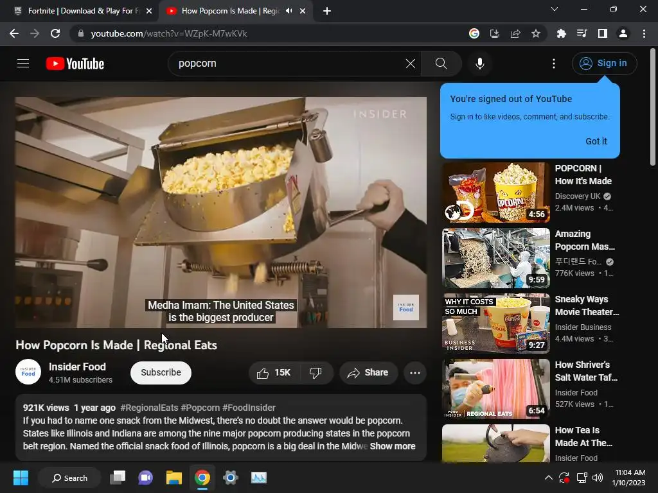Close the How Popcorn Is Made tab
The width and height of the screenshot is (658, 493).
tap(303, 11)
